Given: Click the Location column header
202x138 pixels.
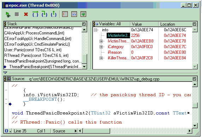Looking at the screenshot, I should [x=176, y=24].
